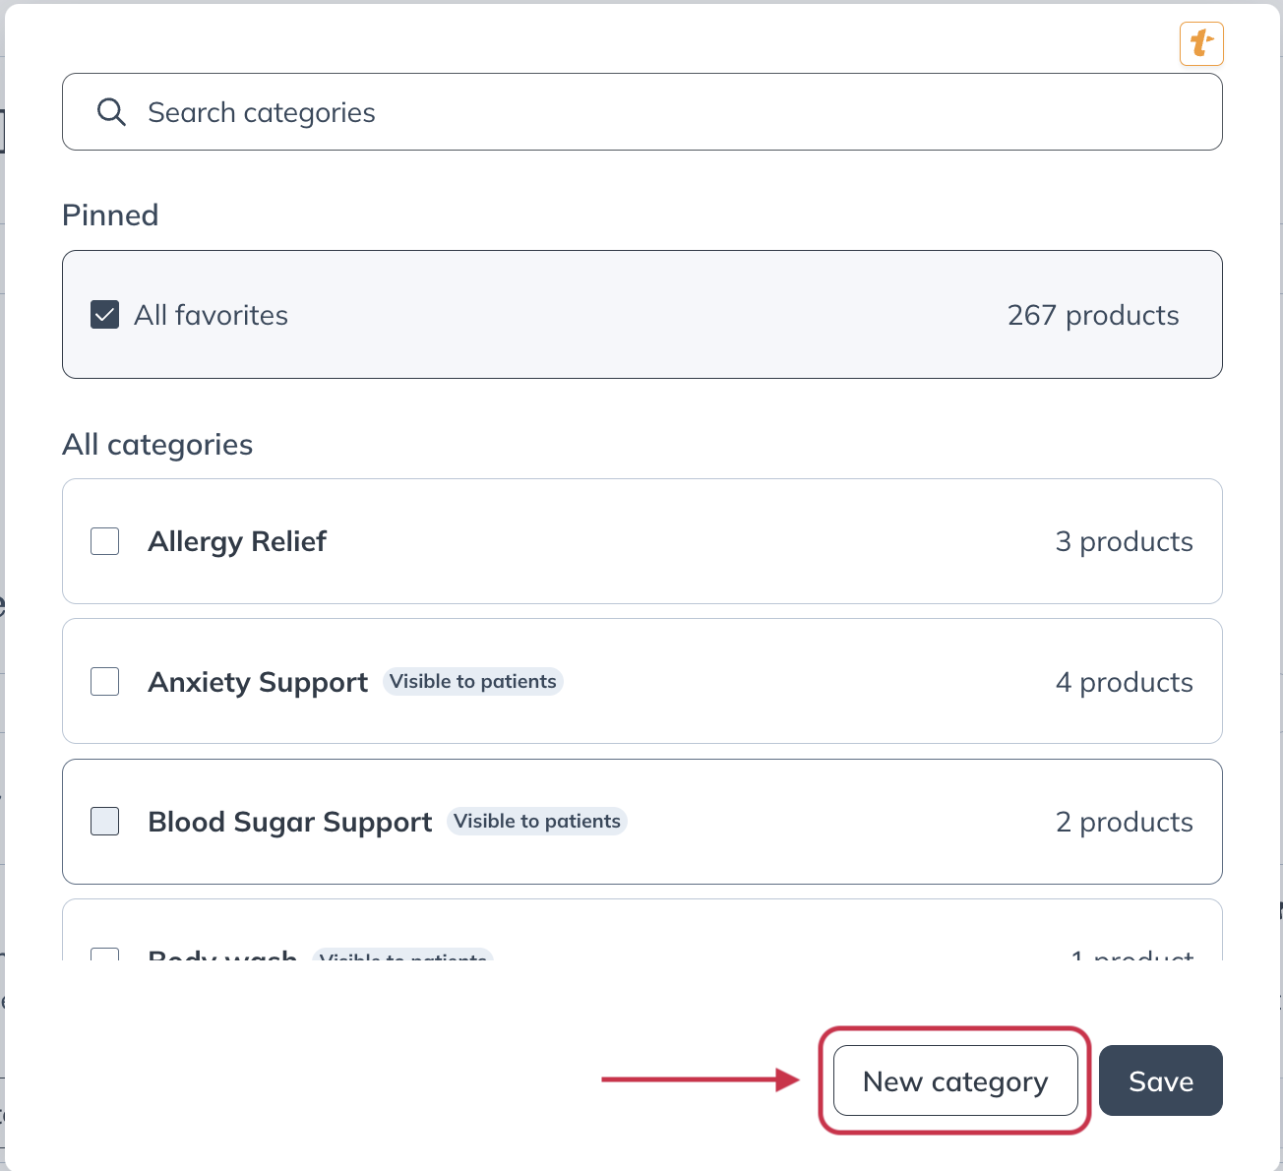Image resolution: width=1283 pixels, height=1171 pixels.
Task: Click the Anxiety Support category name
Action: 258,682
